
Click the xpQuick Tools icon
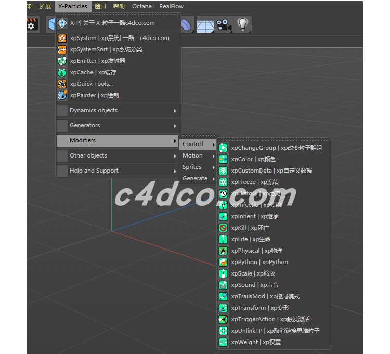pyautogui.click(x=62, y=84)
